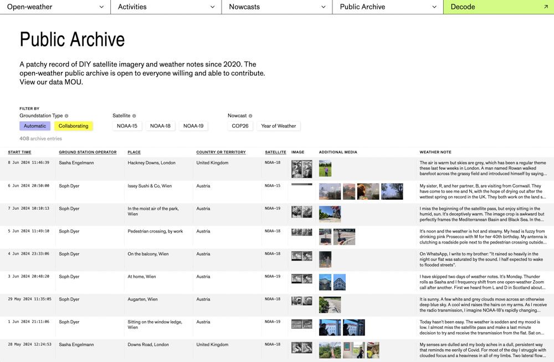This screenshot has height=362, width=554.
Task: Sort by Ground Station Operator column header
Action: point(88,152)
